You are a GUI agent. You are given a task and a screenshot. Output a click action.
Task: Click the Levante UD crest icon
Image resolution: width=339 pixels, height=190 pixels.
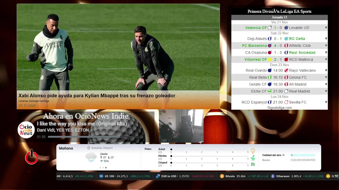point(286,28)
